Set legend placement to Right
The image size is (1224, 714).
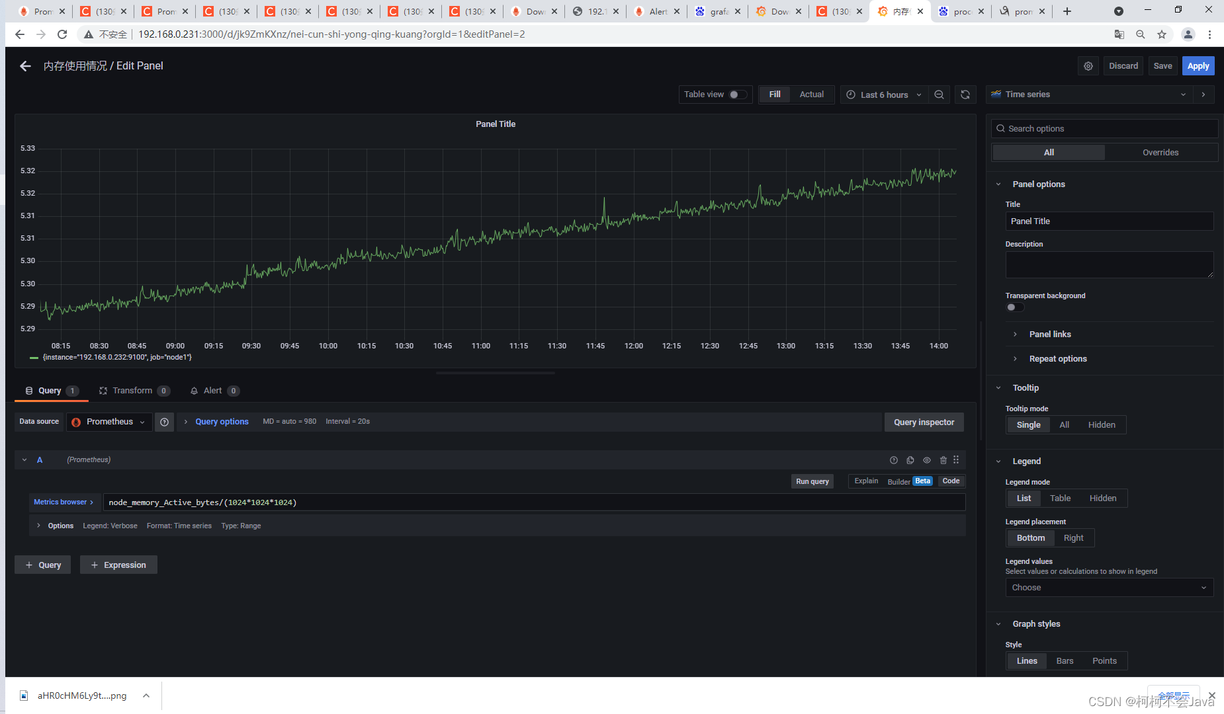point(1073,538)
